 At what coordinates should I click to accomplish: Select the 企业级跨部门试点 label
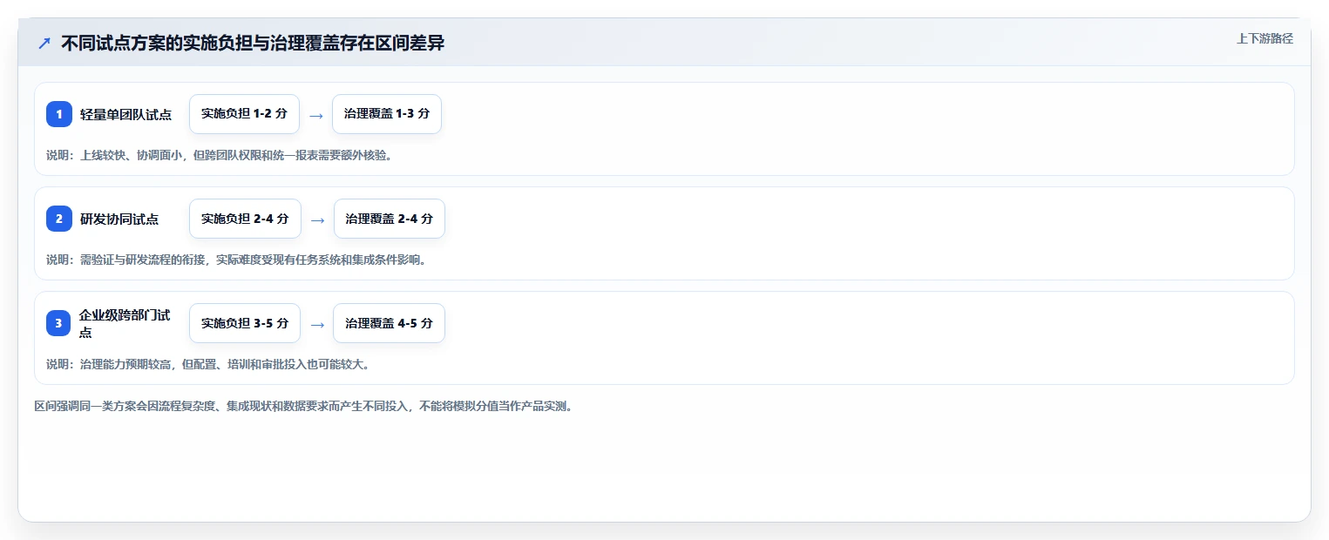(125, 323)
